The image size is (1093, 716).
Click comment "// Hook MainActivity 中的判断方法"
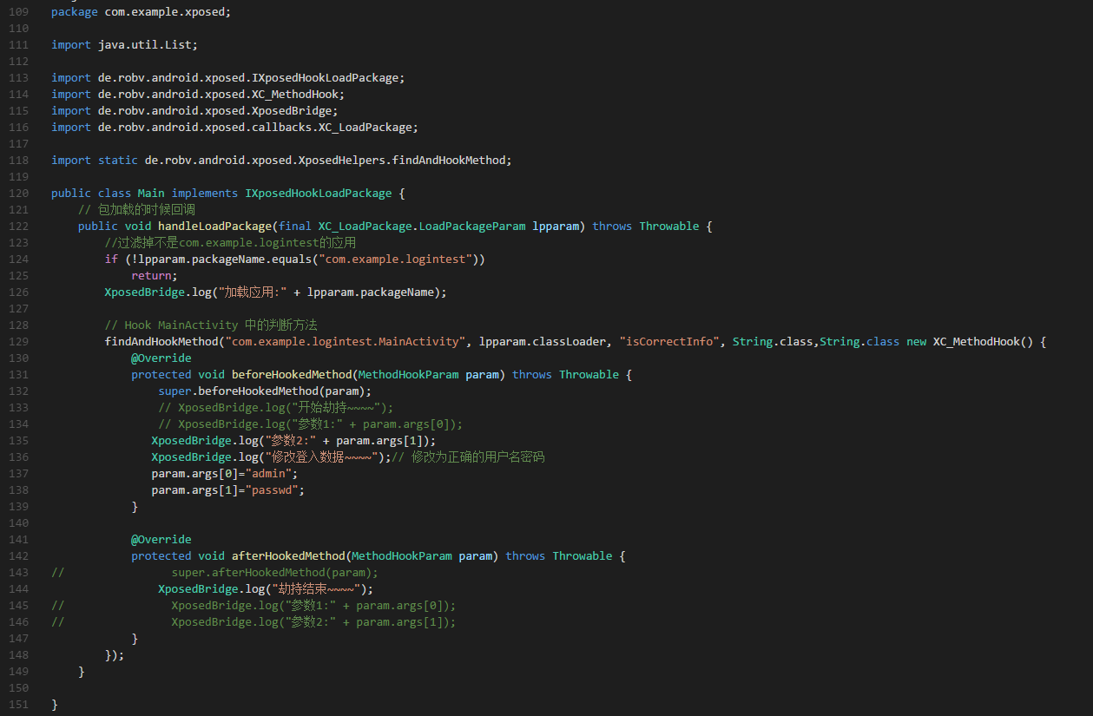211,325
